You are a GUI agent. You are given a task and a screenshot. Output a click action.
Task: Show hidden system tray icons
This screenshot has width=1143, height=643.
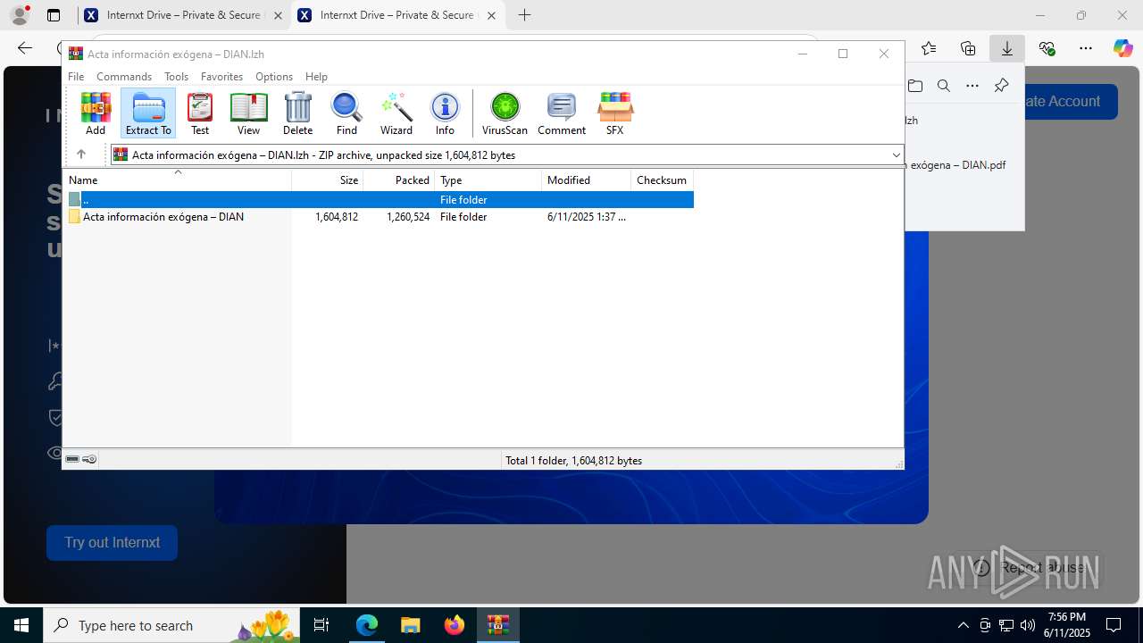pyautogui.click(x=963, y=625)
